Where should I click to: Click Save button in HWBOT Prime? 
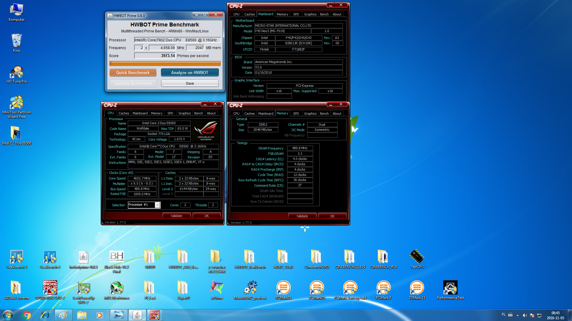pyautogui.click(x=190, y=83)
